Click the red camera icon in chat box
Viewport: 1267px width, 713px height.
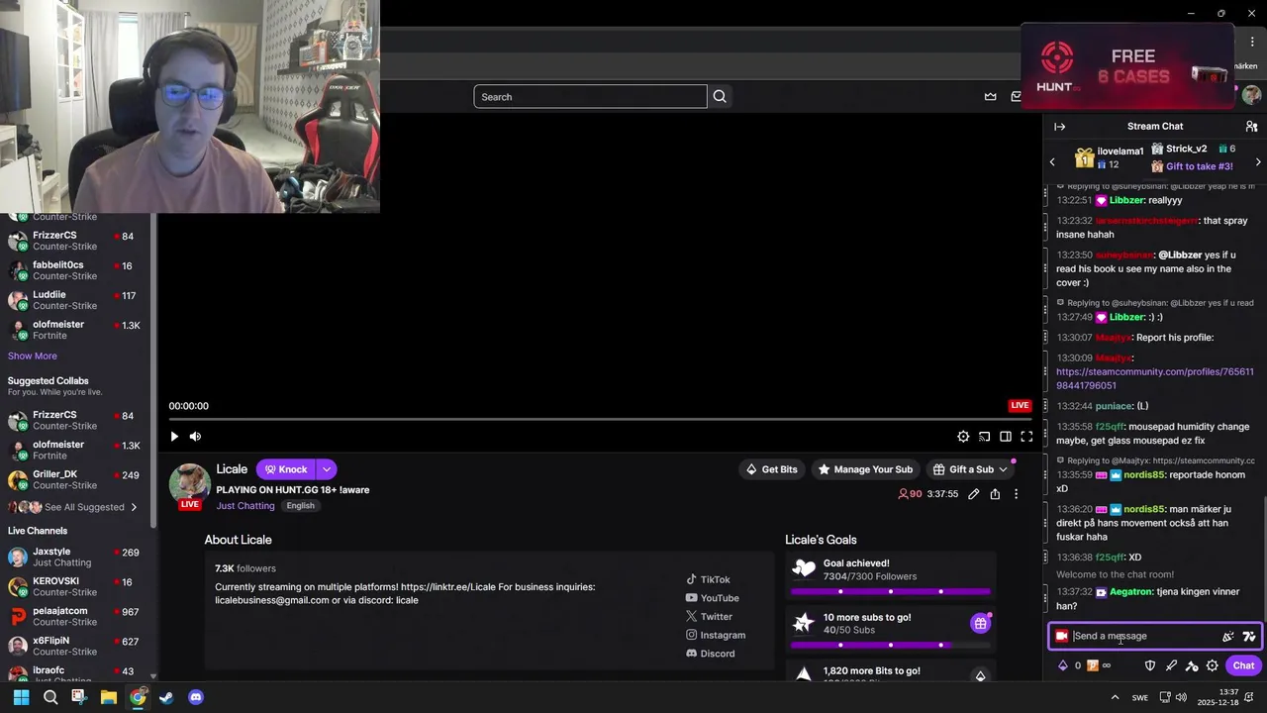click(x=1061, y=637)
